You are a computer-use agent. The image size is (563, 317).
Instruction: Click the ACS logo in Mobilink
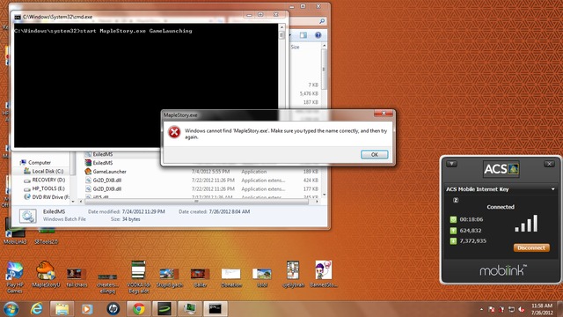501,169
